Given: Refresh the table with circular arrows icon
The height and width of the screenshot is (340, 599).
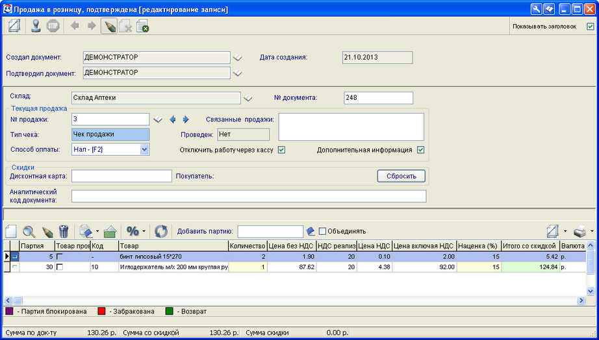Looking at the screenshot, I should coord(161,231).
